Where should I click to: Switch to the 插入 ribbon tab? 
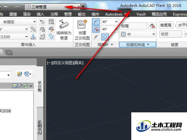tap(40, 14)
